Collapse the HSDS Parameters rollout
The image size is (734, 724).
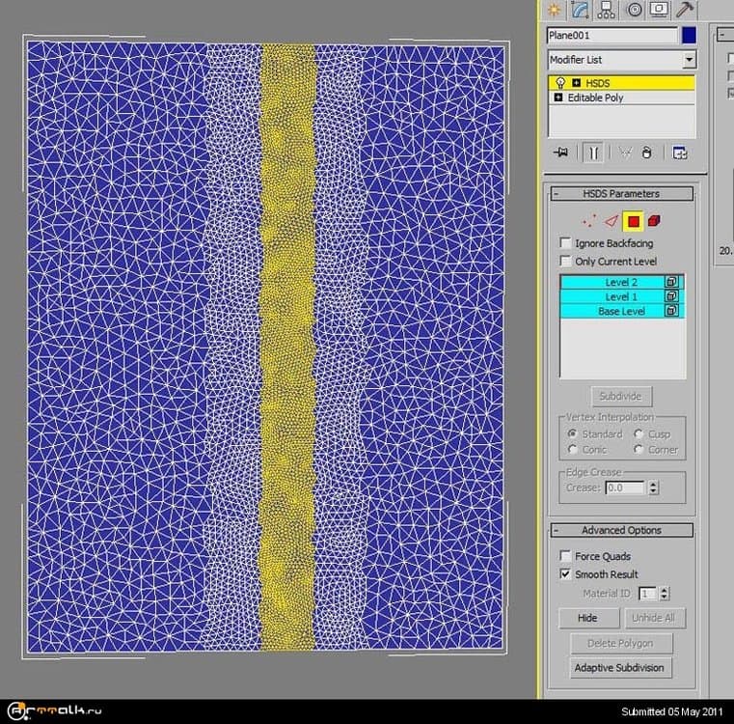click(621, 194)
